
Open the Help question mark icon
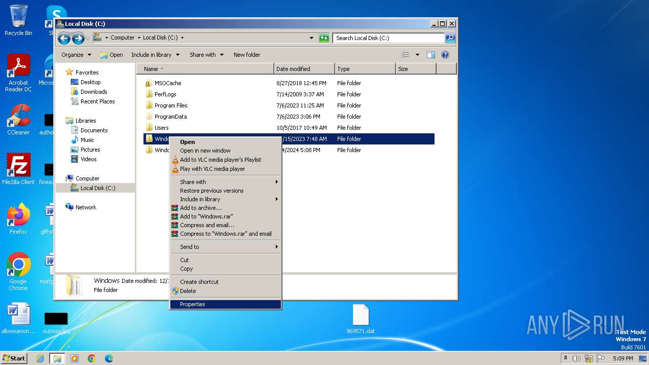[445, 55]
